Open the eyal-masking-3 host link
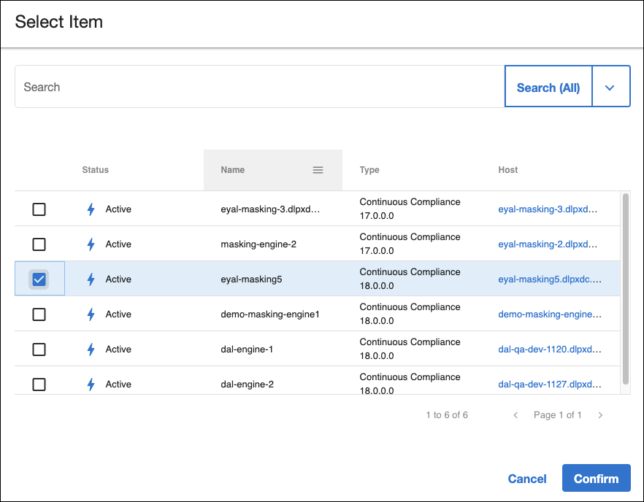This screenshot has width=644, height=502. point(548,209)
